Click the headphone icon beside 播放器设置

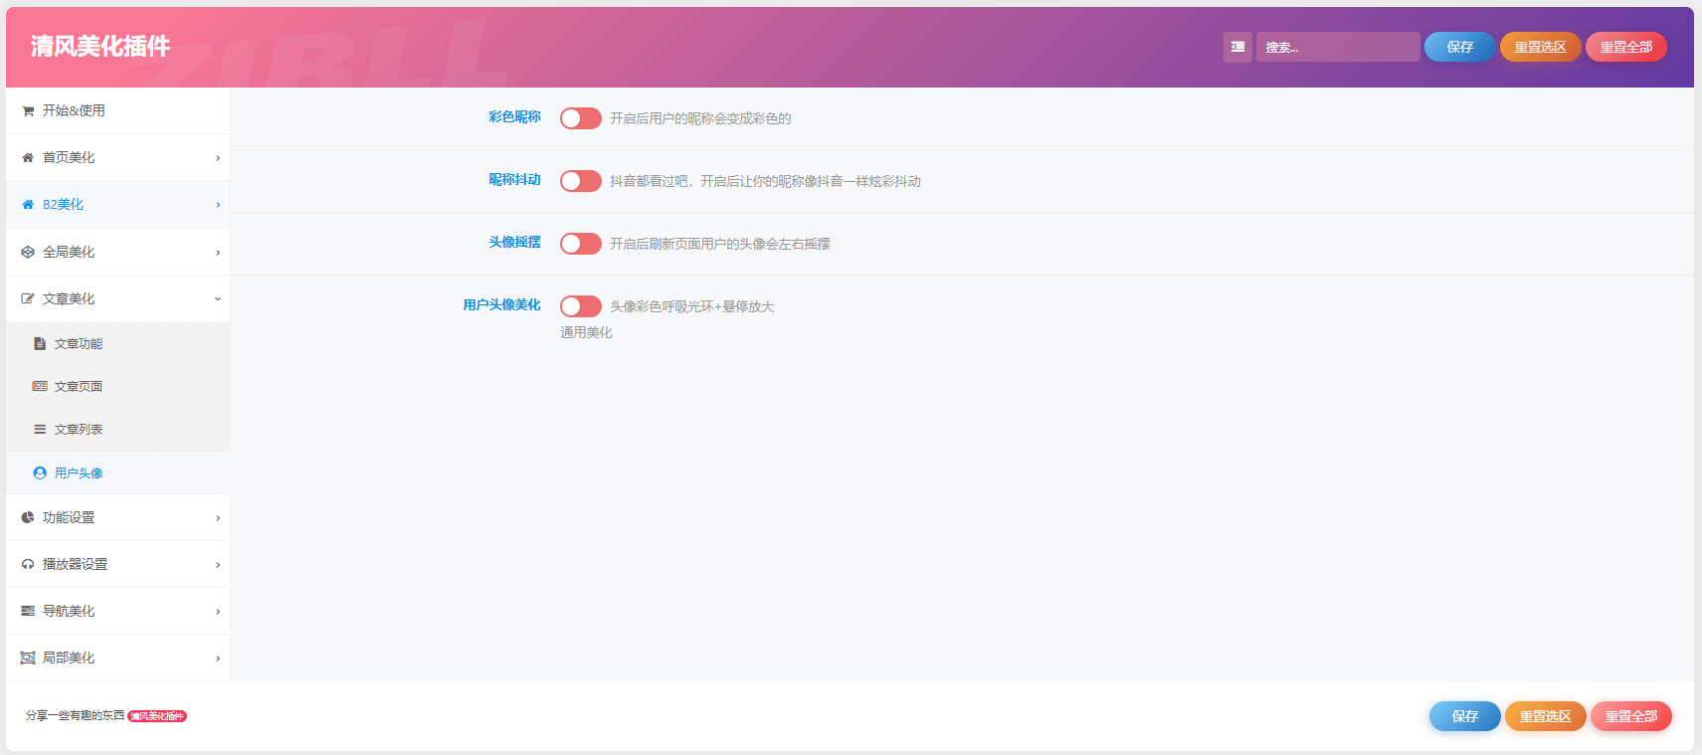click(x=28, y=565)
